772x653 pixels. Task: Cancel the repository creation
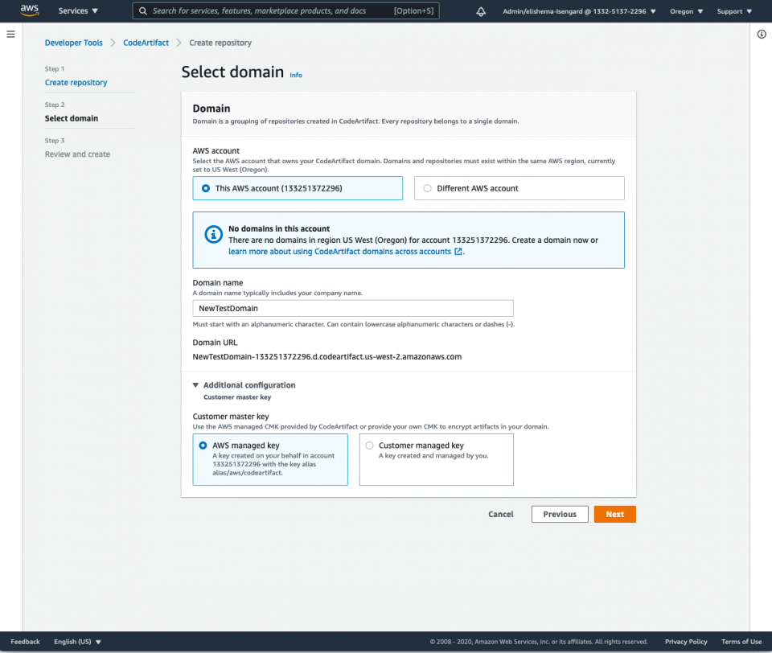(501, 514)
